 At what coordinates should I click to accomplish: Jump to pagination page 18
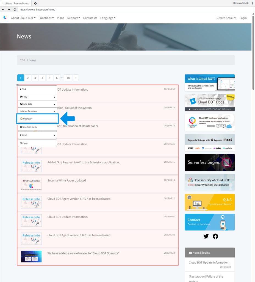[68, 78]
